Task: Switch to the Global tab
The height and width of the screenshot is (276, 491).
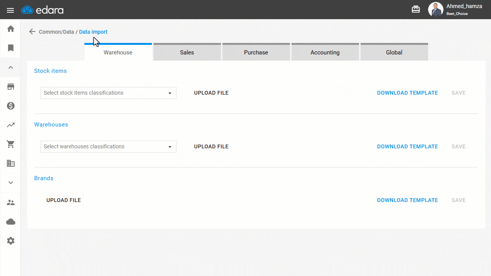Action: point(394,52)
